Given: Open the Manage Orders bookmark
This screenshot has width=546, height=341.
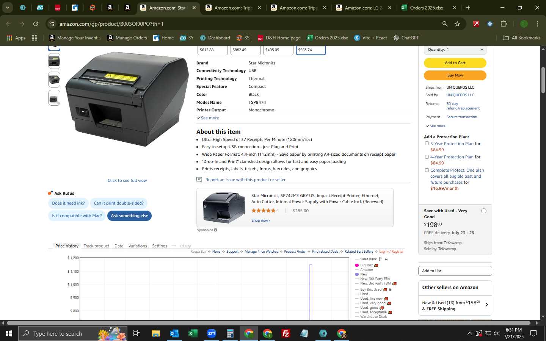Looking at the screenshot, I should click(127, 38).
